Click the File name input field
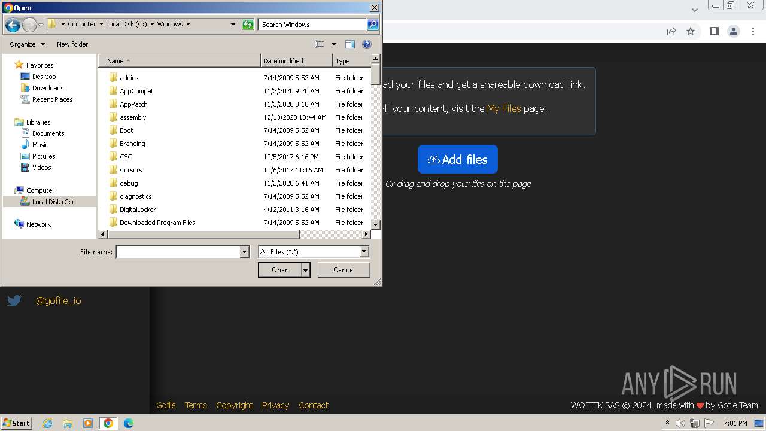The image size is (766, 431). [178, 252]
